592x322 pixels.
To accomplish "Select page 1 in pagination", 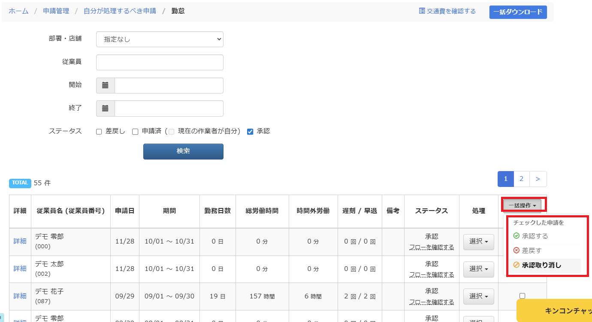I will coord(506,179).
